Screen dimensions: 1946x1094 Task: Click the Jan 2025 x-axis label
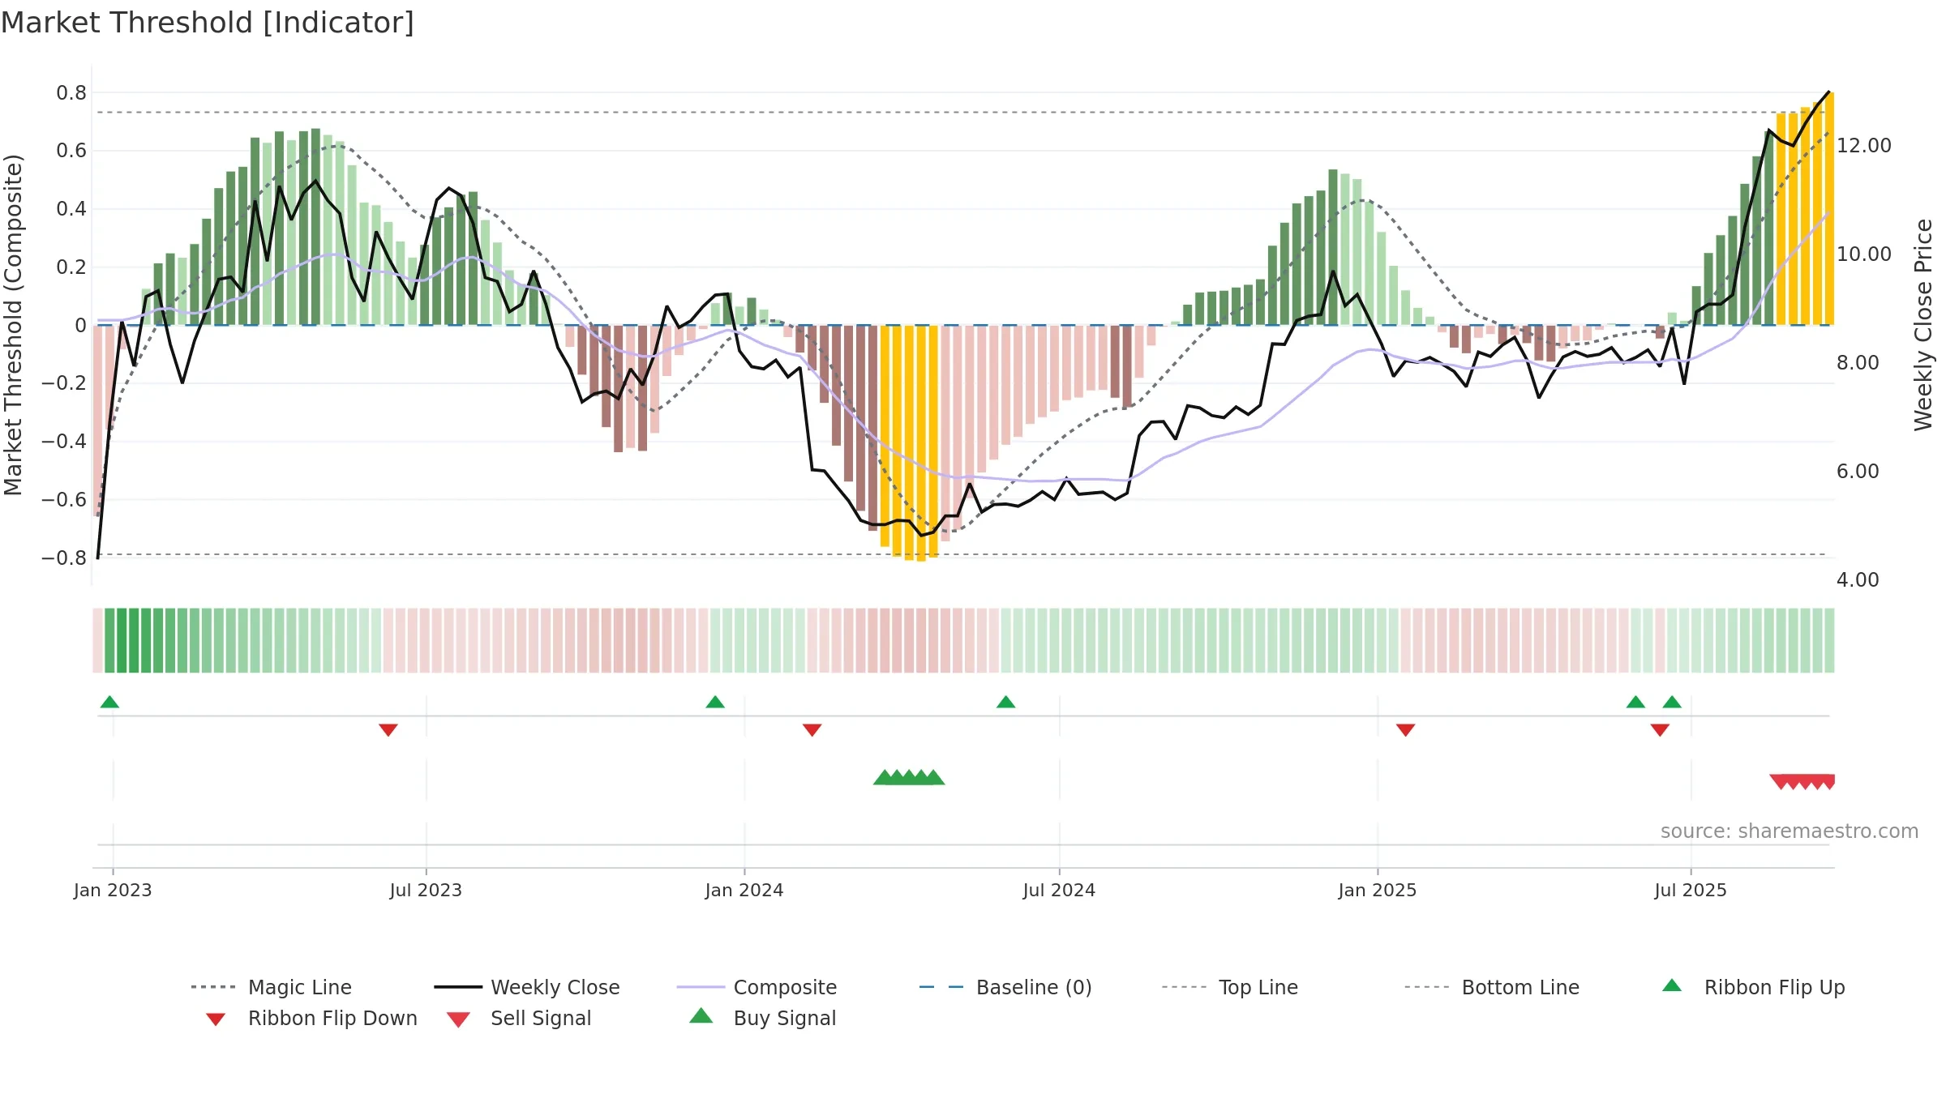tap(1378, 891)
